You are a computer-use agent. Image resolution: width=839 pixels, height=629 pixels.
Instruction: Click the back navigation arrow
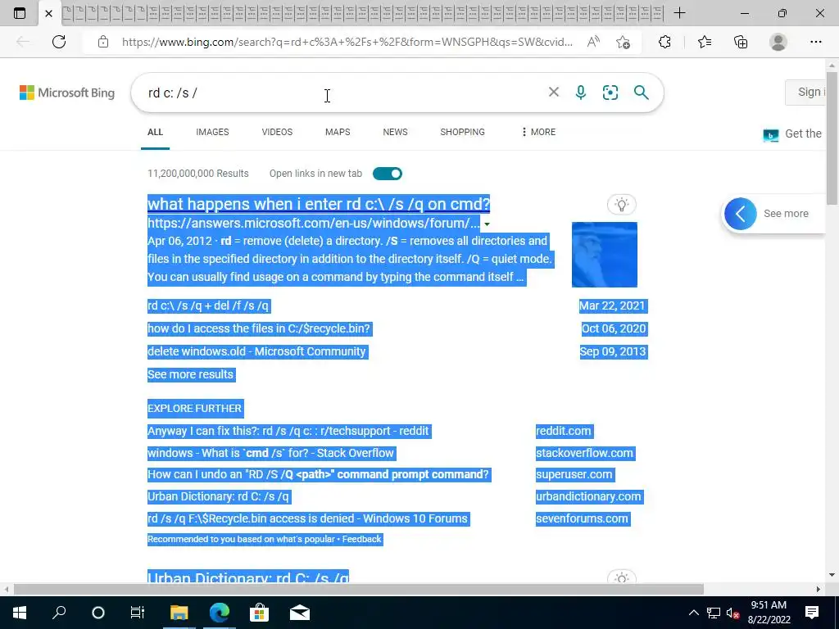point(22,42)
